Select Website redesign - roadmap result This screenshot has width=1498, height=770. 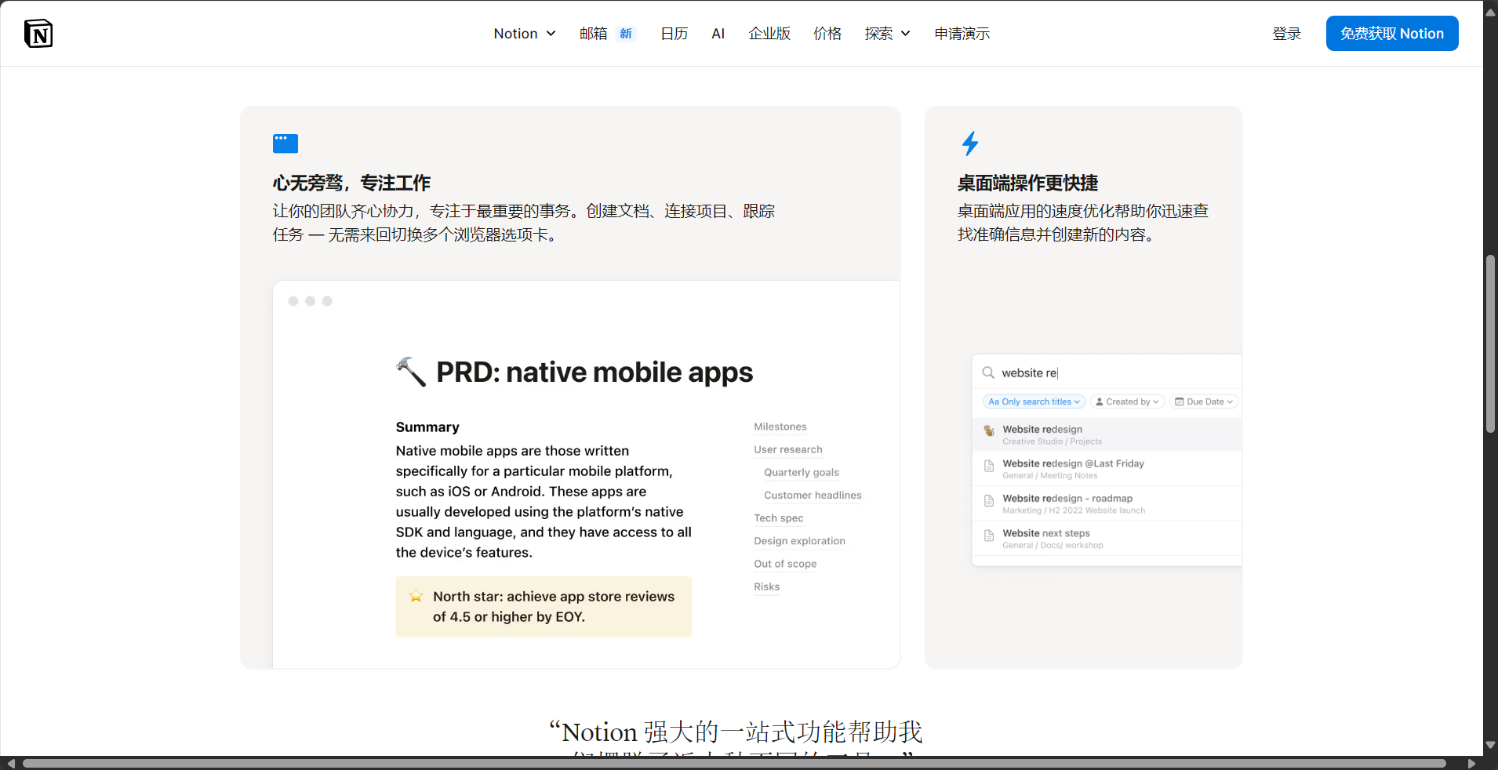(x=1107, y=503)
